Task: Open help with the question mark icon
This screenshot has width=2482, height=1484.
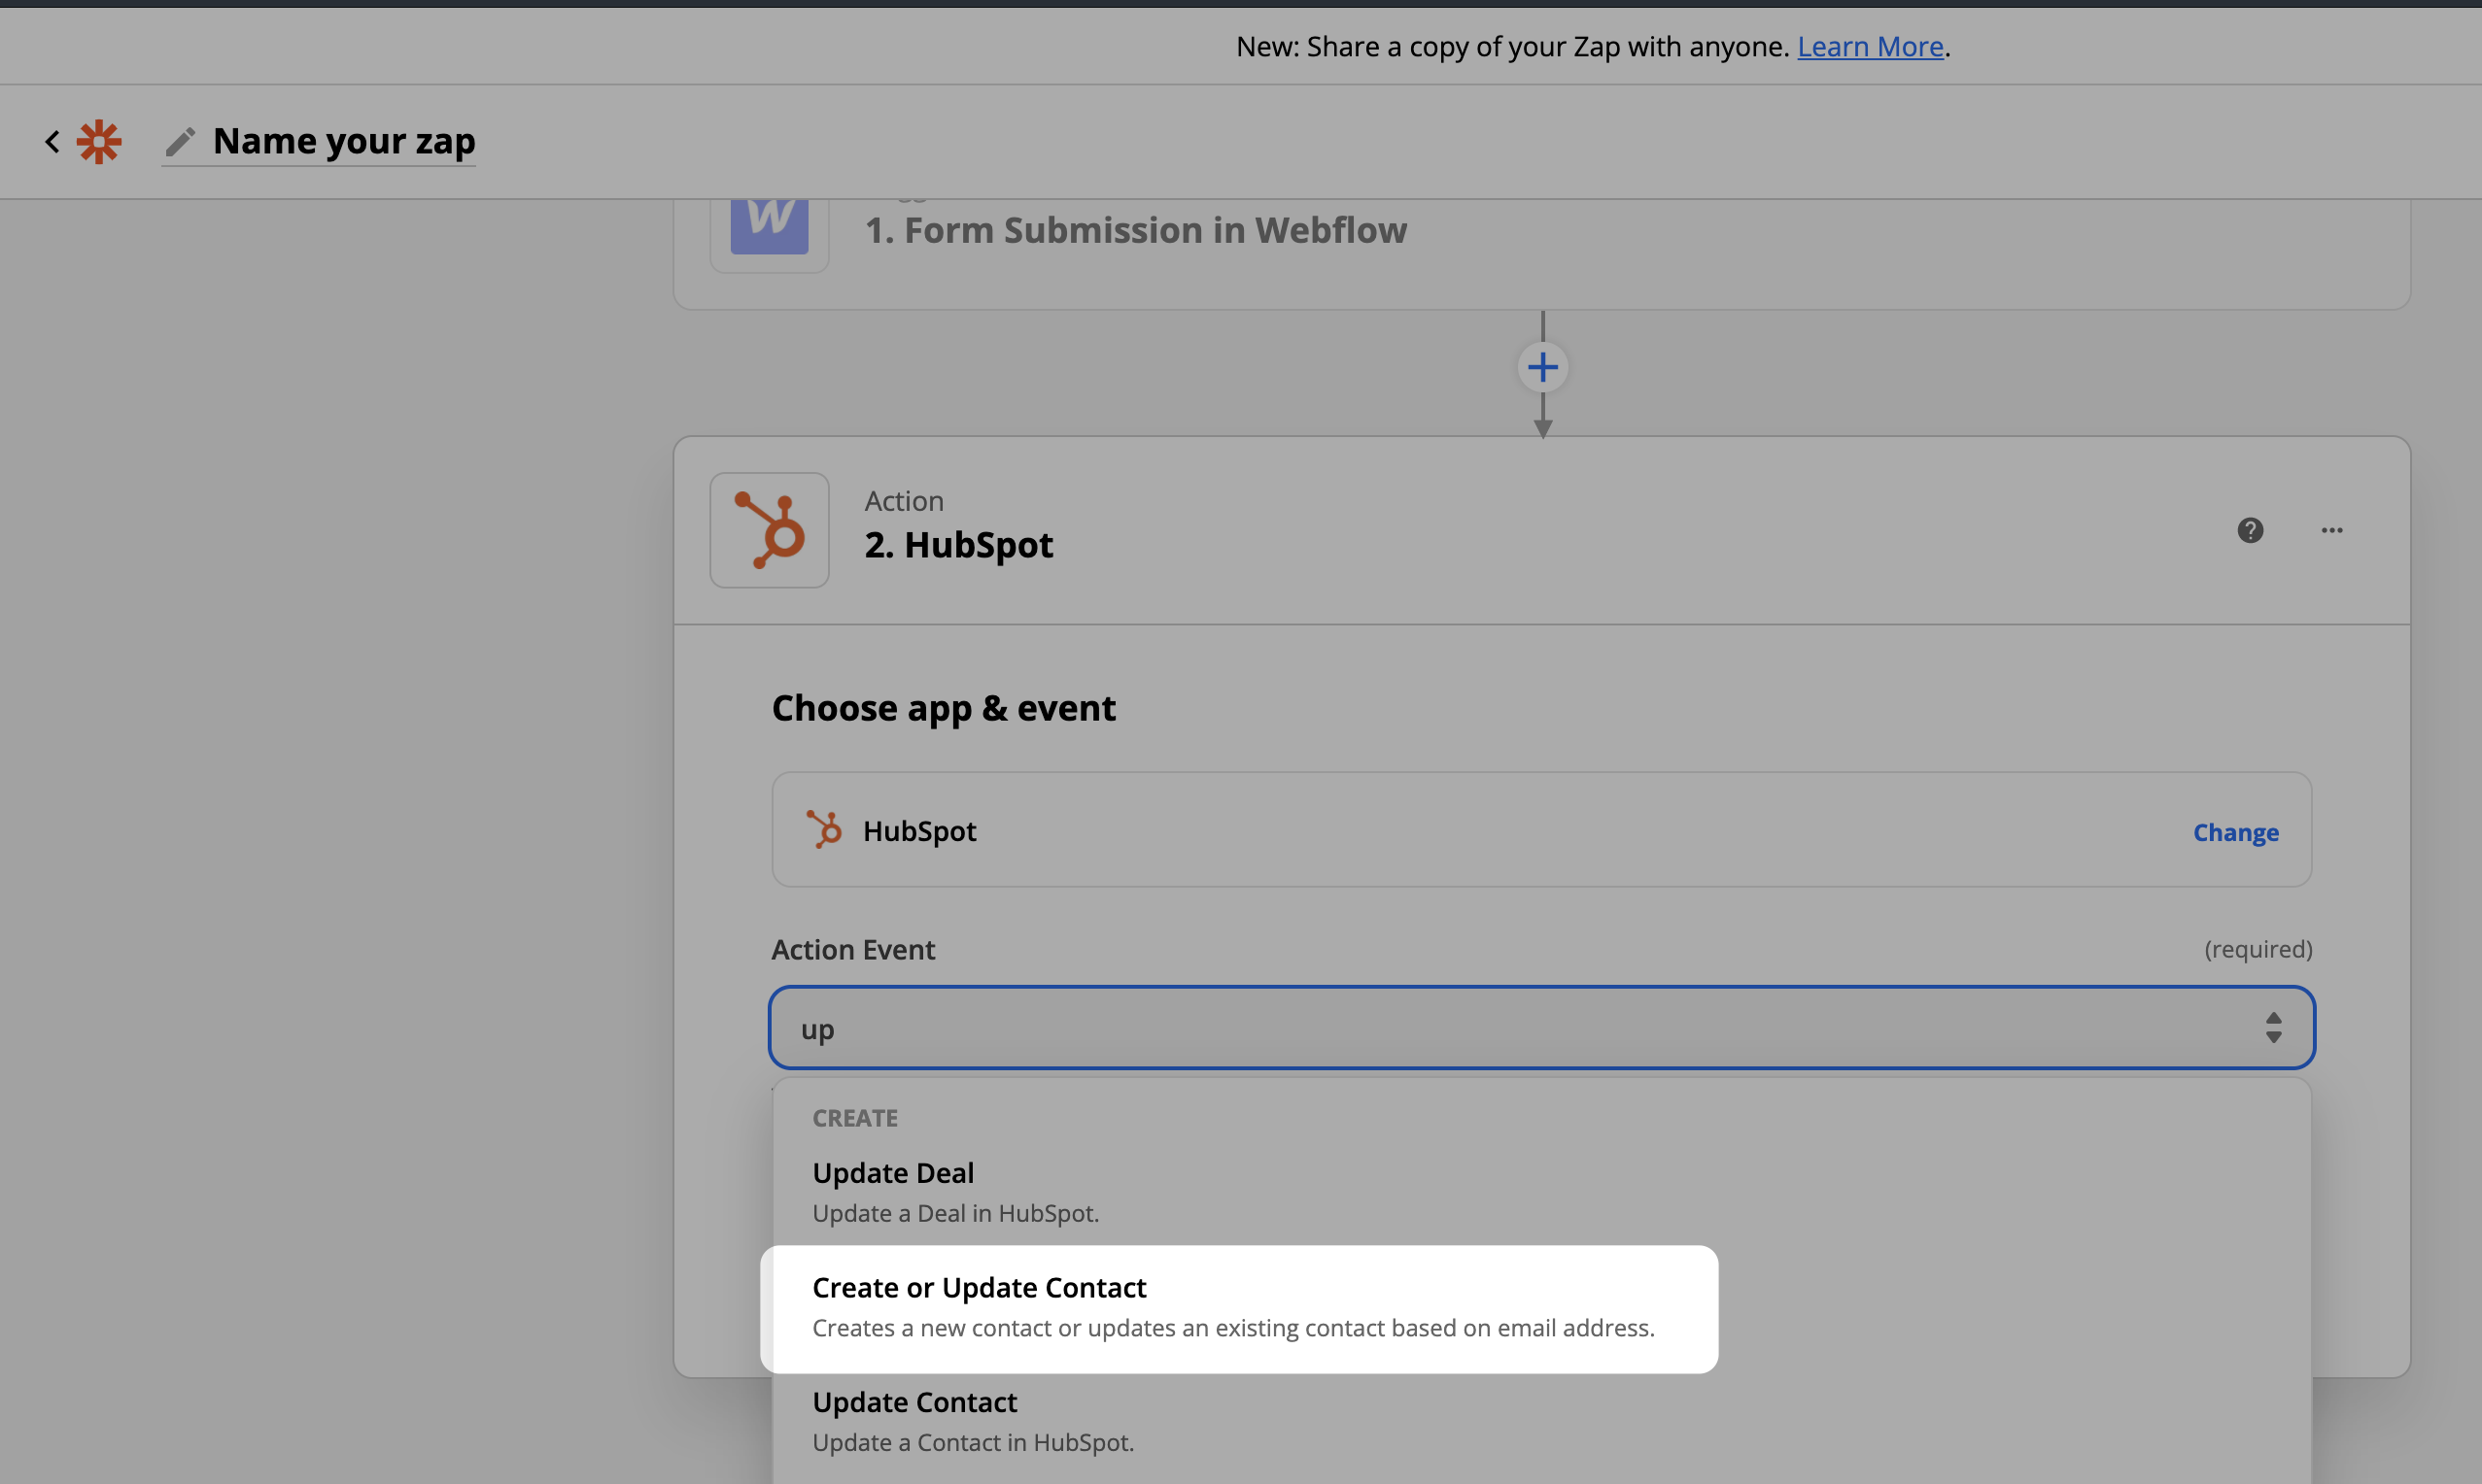Action: tap(2250, 530)
